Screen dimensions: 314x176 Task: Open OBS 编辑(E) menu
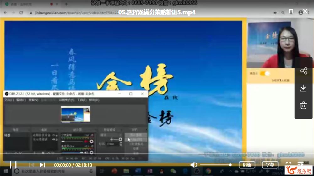point(21,100)
